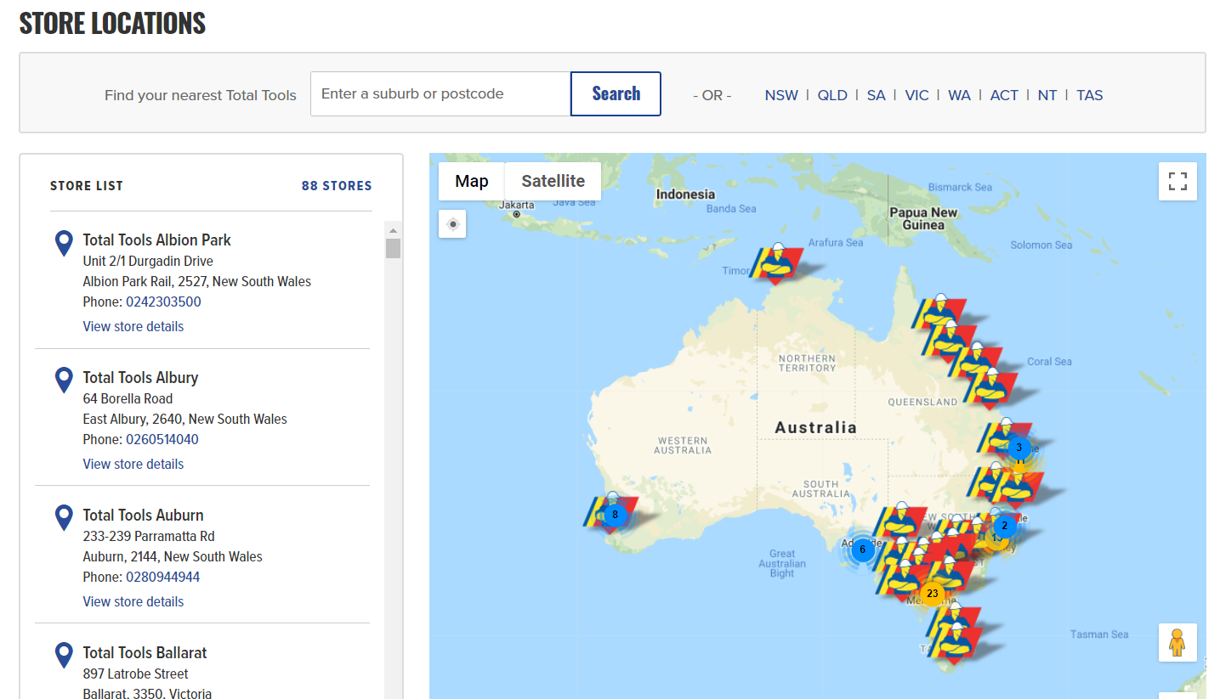Call Albion Park phone number 0242303500
This screenshot has height=699, width=1220.
[x=163, y=302]
